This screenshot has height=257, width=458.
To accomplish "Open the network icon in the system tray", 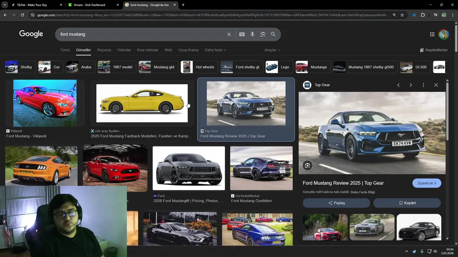I will 429,251.
